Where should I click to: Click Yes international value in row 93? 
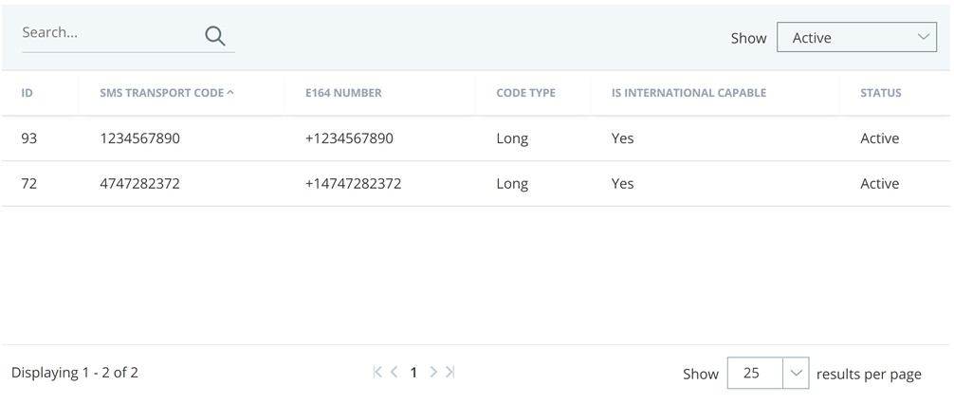coord(622,138)
